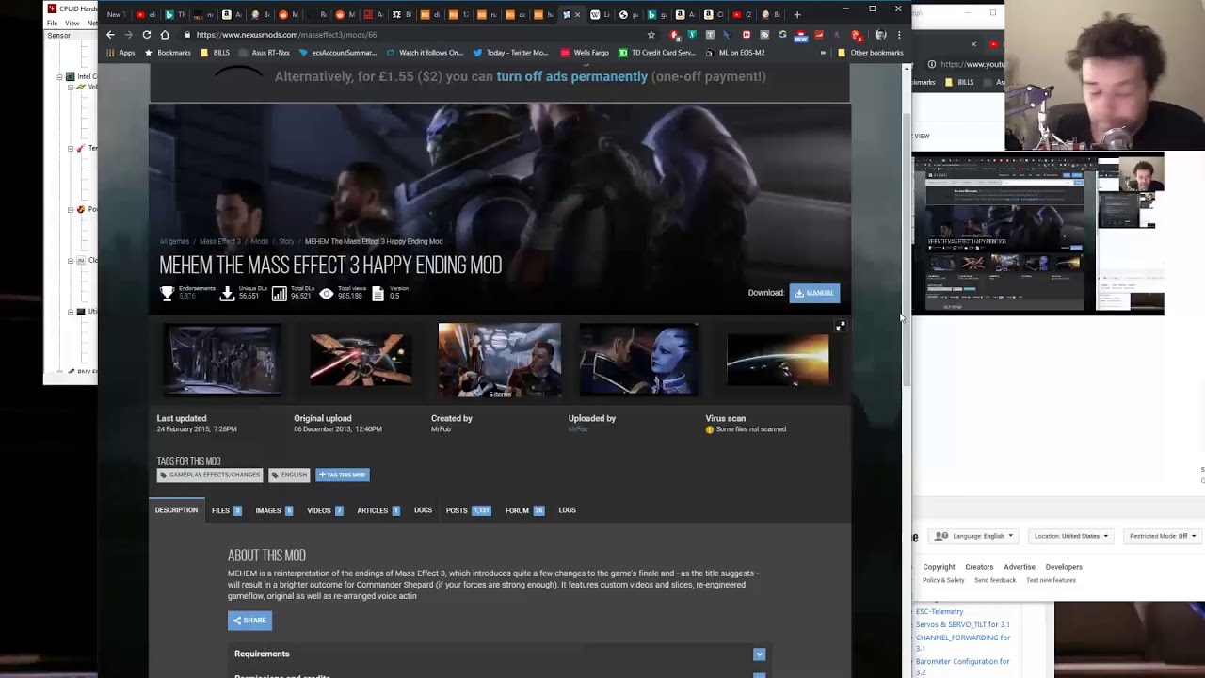Open Chrome profile avatar
1205x678 pixels.
click(880, 34)
